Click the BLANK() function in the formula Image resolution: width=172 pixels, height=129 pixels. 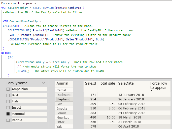[x=24, y=71]
